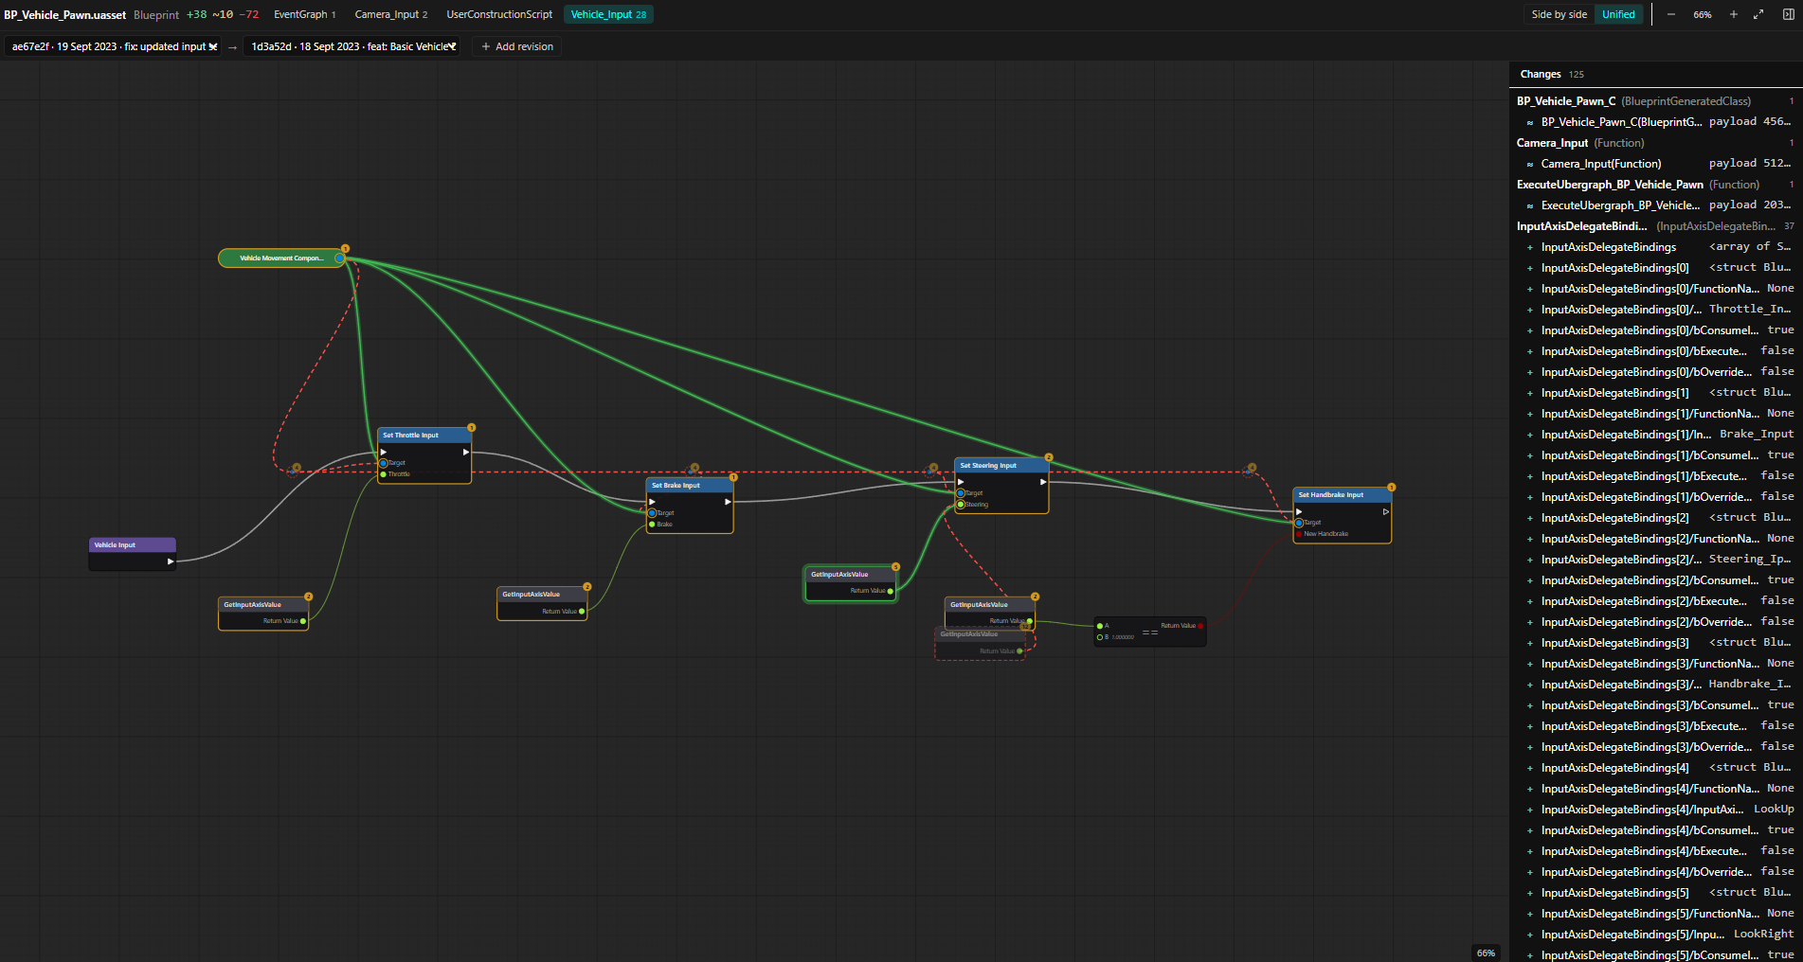Viewport: 1803px width, 962px height.
Task: Click the New Handbrake red pin
Action: tap(1299, 534)
